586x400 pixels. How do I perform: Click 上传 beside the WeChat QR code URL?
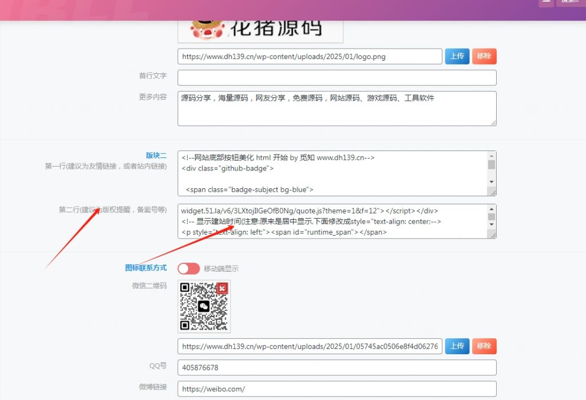point(457,346)
